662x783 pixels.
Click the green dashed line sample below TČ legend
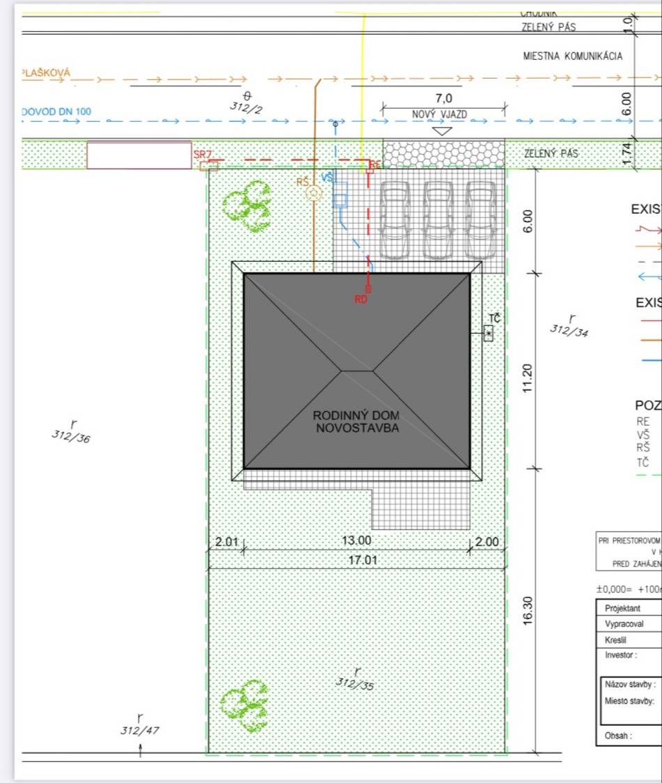[x=649, y=474]
